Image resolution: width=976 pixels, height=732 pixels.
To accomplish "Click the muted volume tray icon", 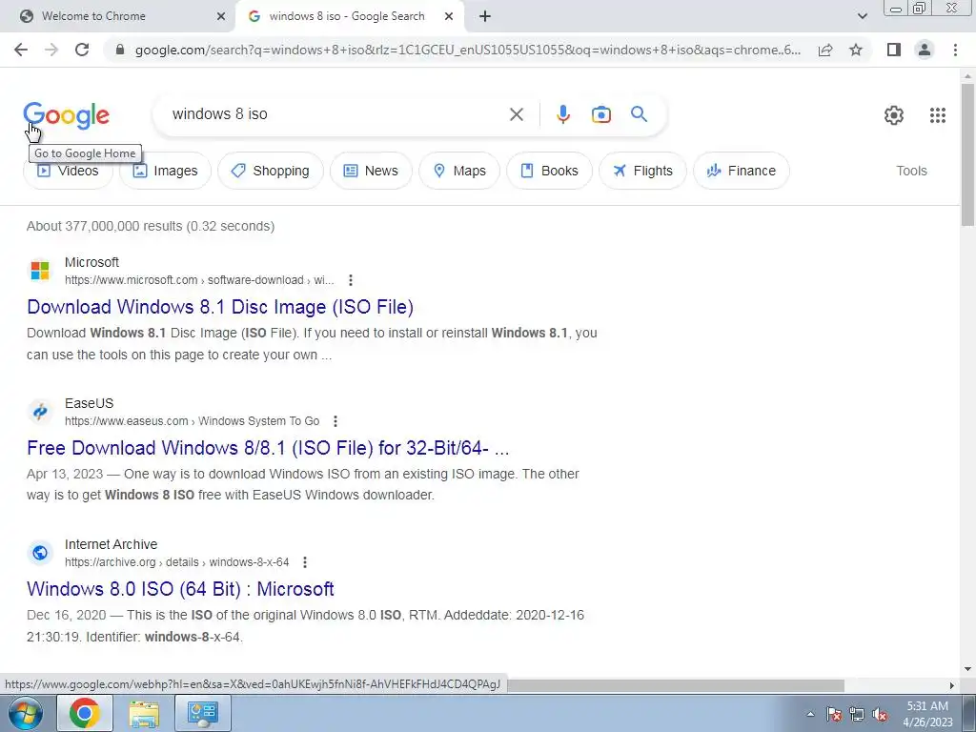I will pyautogui.click(x=880, y=715).
